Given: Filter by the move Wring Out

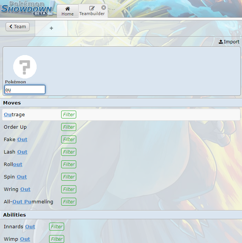Looking at the screenshot, I should tap(69, 189).
